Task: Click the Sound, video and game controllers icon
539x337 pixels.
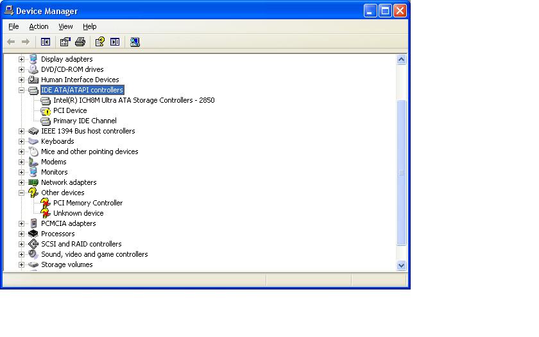Action: click(x=33, y=254)
